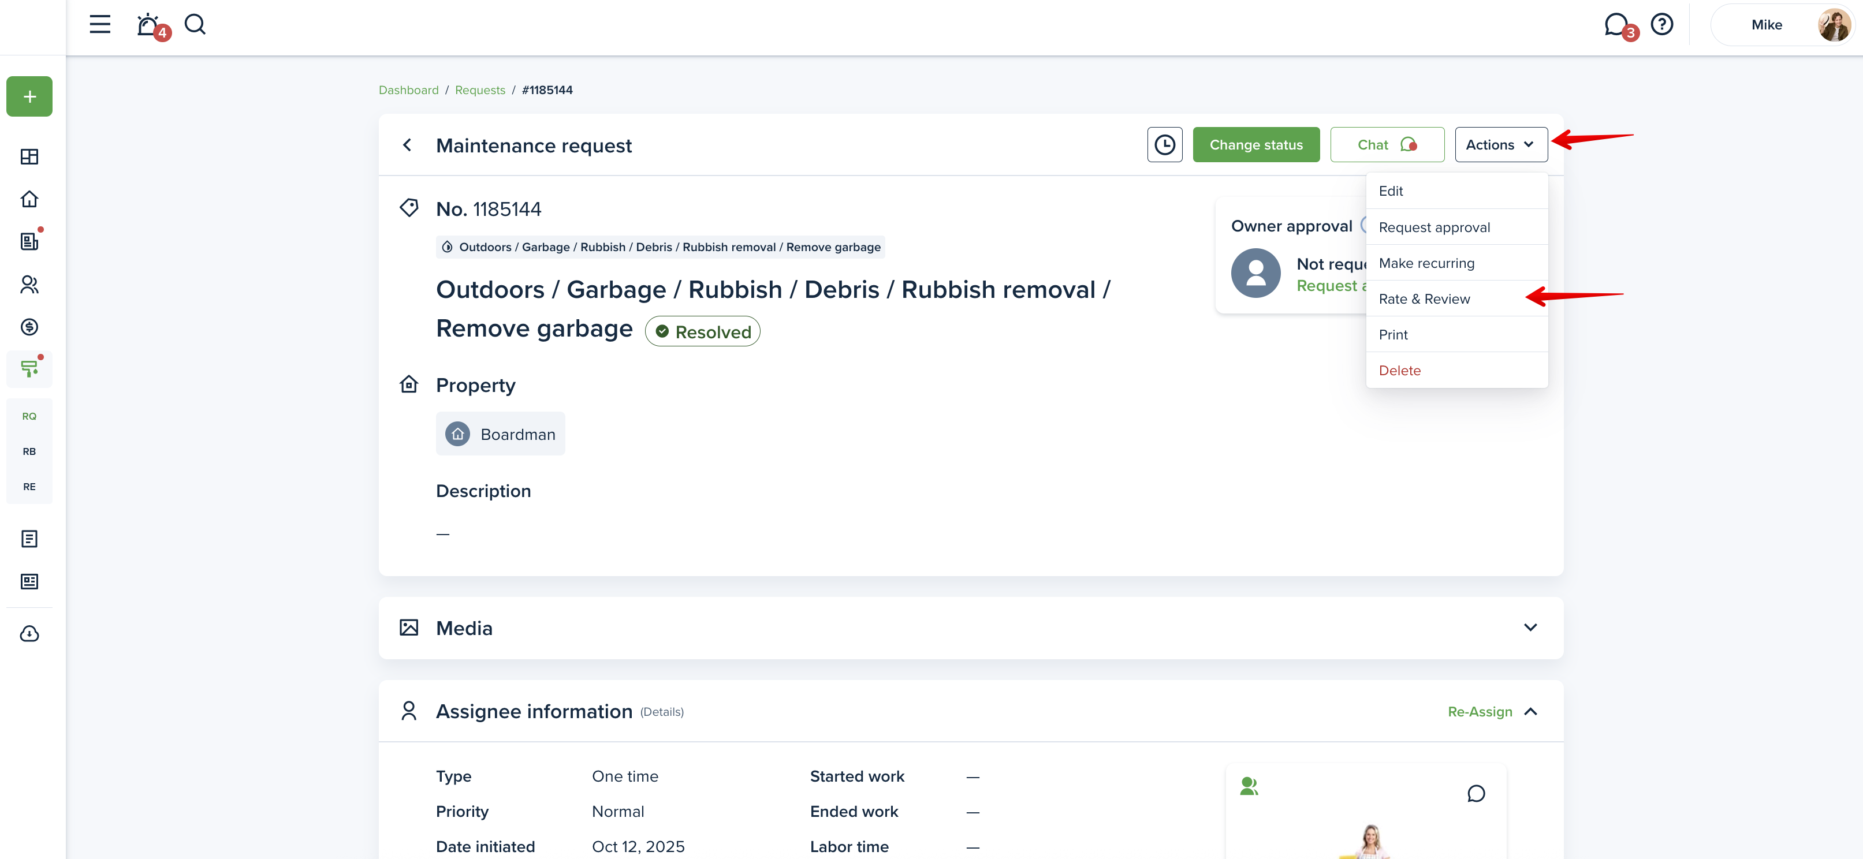Expand the Media section chevron
Image resolution: width=1863 pixels, height=859 pixels.
pyautogui.click(x=1530, y=628)
